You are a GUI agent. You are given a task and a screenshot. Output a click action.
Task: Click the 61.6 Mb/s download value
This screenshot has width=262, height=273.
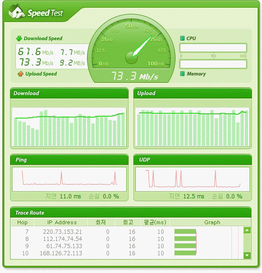36,52
